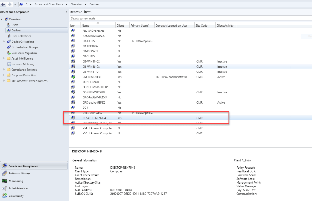Viewport: 312px width, 201px height.
Task: Expand the Compliance Settings node
Action: (4, 70)
